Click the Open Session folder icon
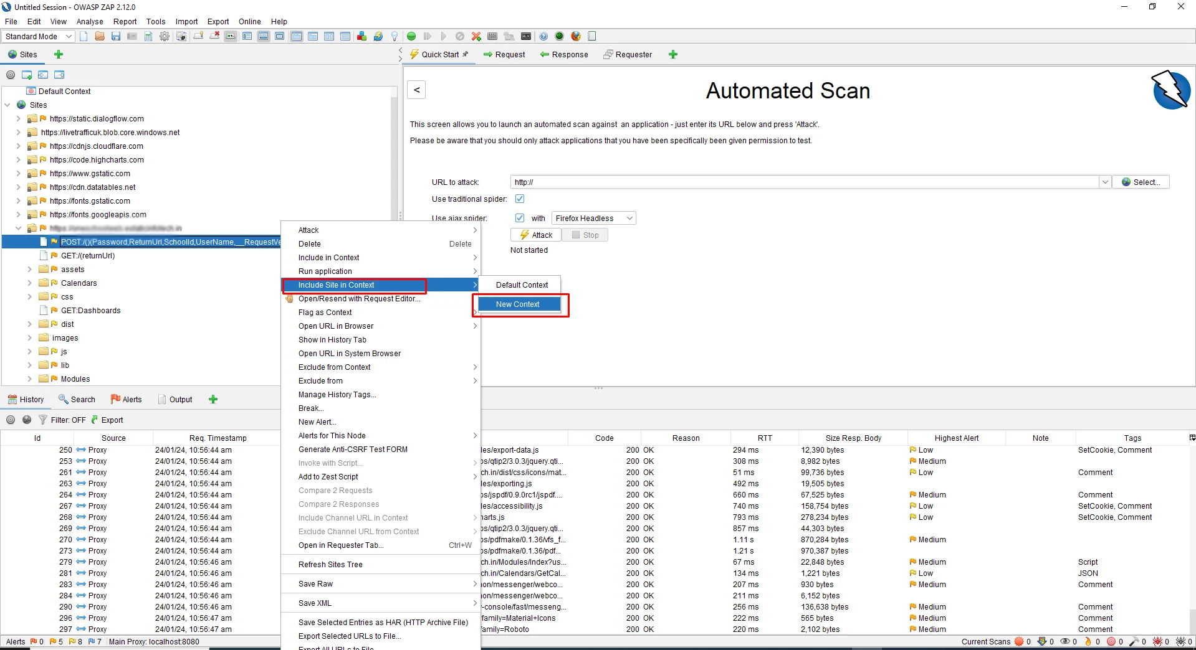The height and width of the screenshot is (650, 1196). click(x=99, y=36)
